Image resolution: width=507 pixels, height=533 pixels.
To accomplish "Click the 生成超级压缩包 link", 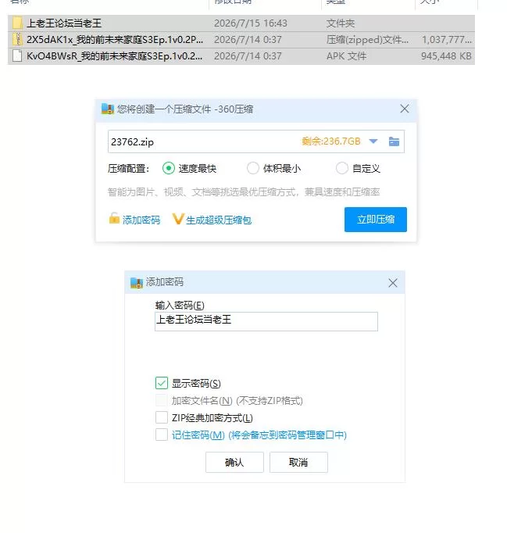I will [x=219, y=220].
